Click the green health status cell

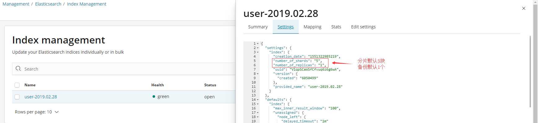(161, 96)
